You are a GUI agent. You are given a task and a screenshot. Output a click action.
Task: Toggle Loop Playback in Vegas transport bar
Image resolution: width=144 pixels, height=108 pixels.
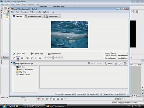coord(43,99)
